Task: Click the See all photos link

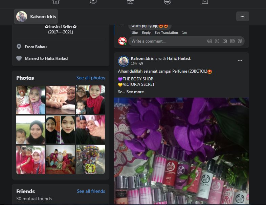Action: [91, 78]
